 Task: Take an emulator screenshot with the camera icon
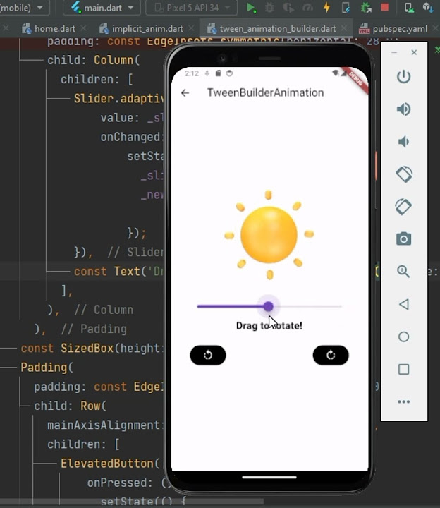pyautogui.click(x=403, y=238)
